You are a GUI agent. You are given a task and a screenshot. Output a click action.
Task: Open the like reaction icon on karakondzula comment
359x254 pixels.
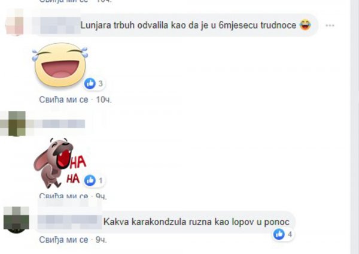point(279,234)
